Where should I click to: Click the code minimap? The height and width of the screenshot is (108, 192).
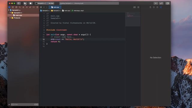point(133,19)
